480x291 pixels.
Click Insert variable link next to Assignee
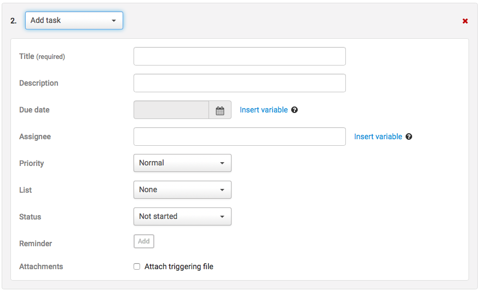378,136
